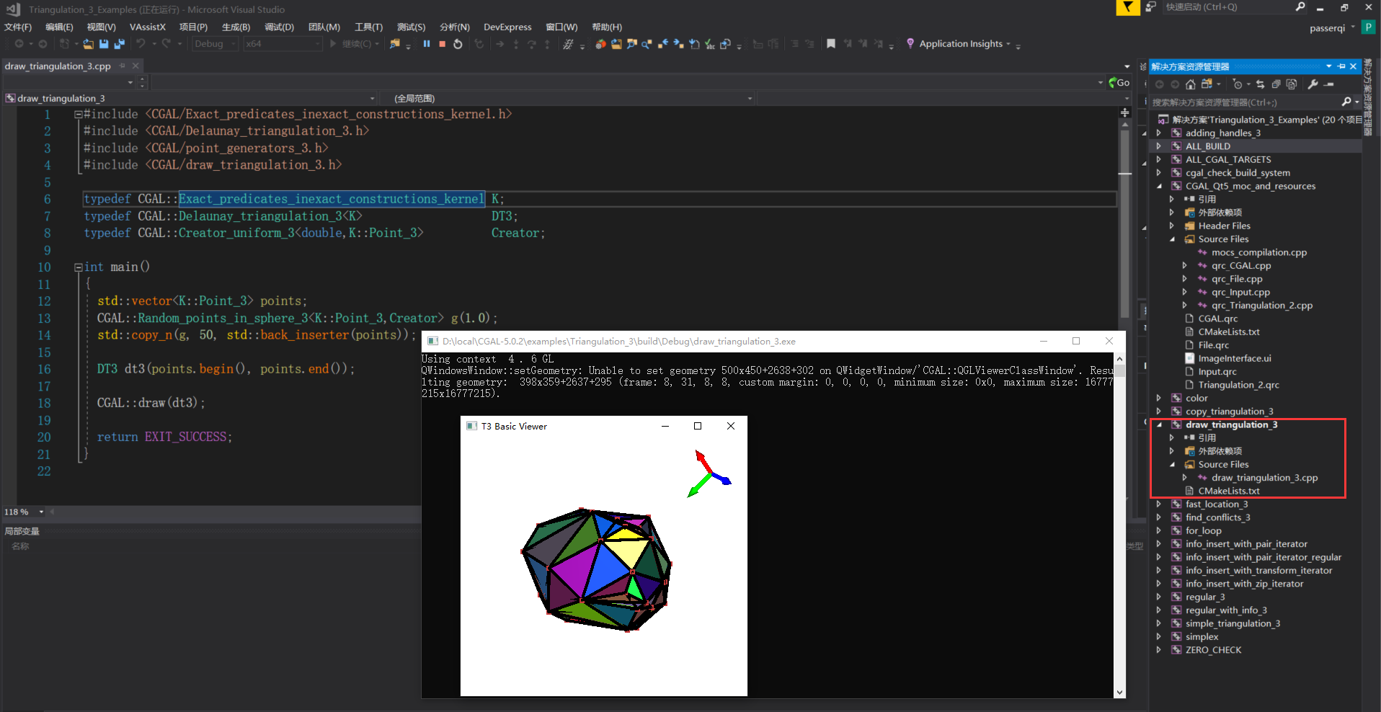Restart the debug session
Viewport: 1381px width, 712px height.
458,44
